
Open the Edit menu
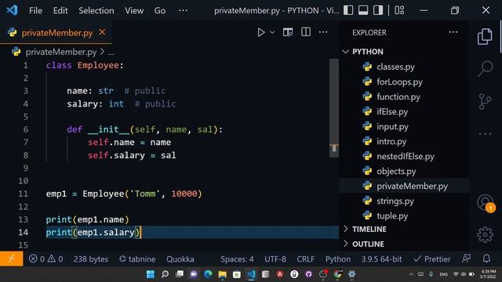(60, 10)
